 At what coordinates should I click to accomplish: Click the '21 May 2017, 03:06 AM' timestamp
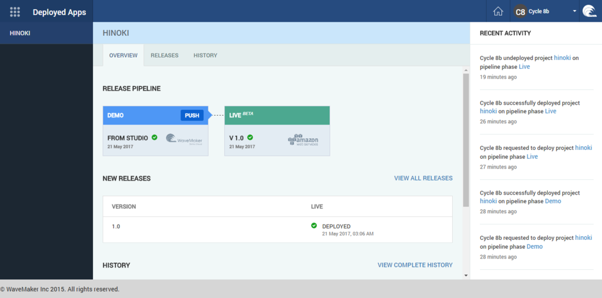coord(347,233)
